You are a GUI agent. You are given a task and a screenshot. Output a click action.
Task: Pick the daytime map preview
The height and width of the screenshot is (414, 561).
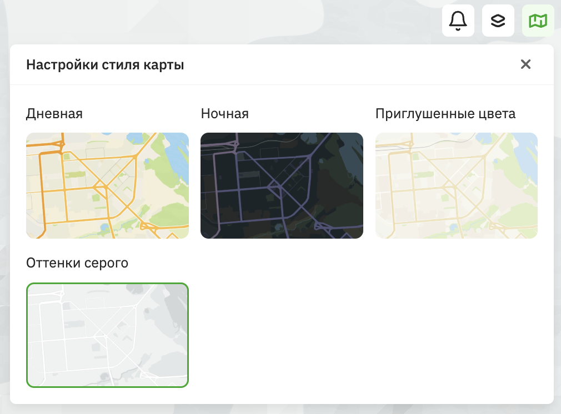[107, 185]
